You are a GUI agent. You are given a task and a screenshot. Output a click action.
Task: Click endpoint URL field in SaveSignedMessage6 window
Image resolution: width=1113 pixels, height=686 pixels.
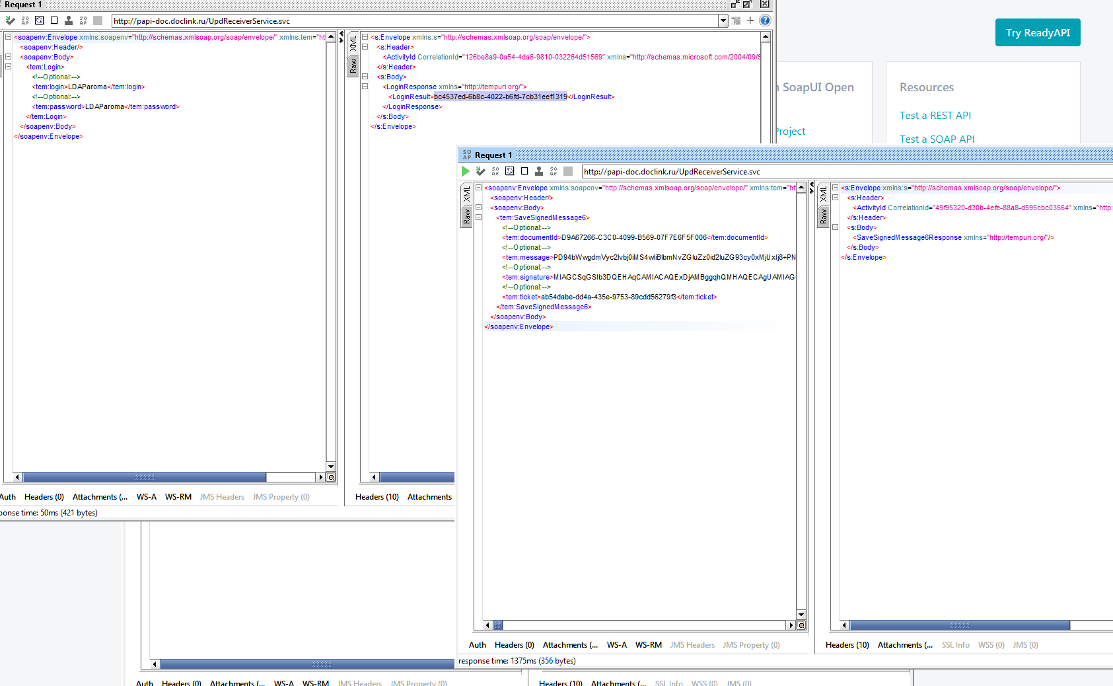[845, 172]
